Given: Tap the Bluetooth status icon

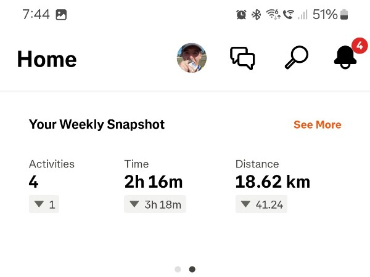Looking at the screenshot, I should click(x=256, y=14).
